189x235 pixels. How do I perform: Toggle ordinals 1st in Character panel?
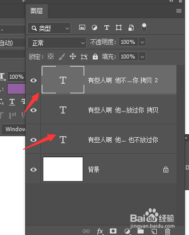[x=13, y=115]
